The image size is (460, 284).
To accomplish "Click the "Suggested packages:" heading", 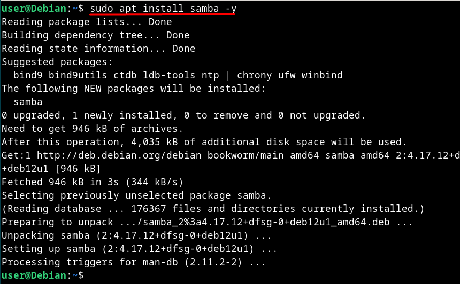I will 57,62.
